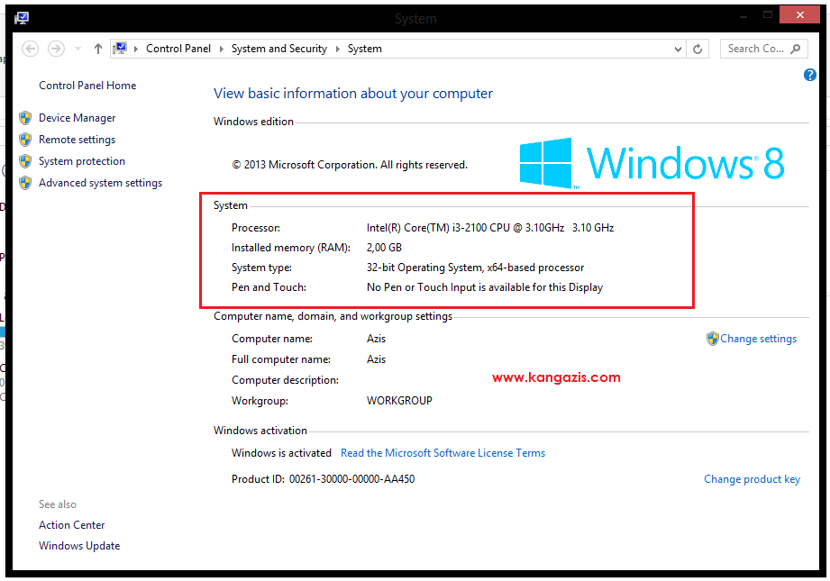The width and height of the screenshot is (830, 581).
Task: Open Windows Update under See also
Action: point(79,546)
